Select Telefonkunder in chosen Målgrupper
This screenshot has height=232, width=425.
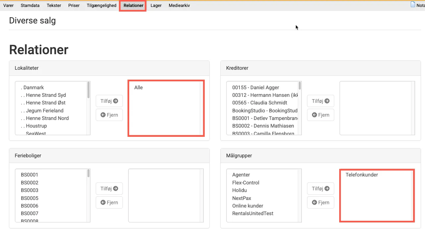[x=362, y=175]
